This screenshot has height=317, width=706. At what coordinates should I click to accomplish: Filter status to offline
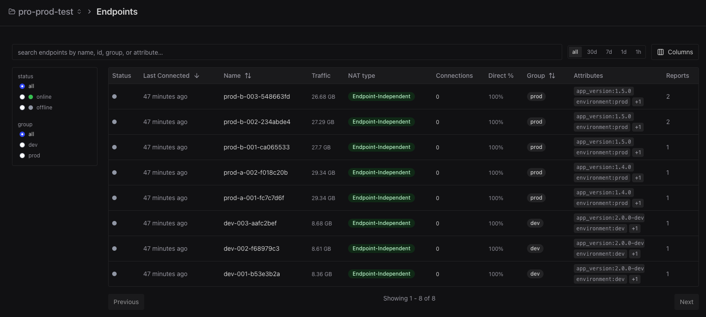coord(22,108)
